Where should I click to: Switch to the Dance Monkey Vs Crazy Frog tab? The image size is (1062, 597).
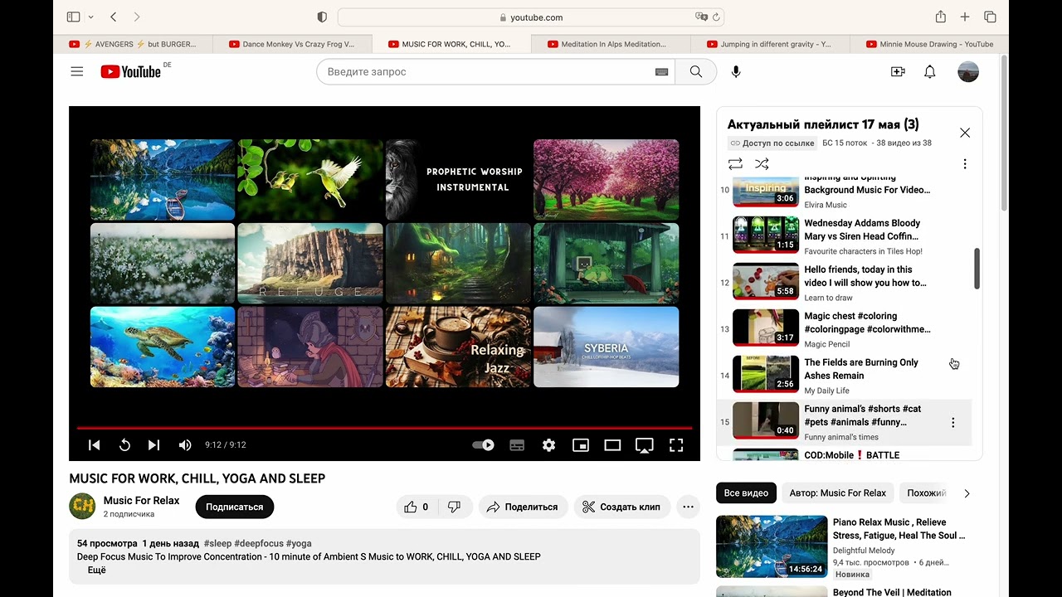pyautogui.click(x=292, y=44)
